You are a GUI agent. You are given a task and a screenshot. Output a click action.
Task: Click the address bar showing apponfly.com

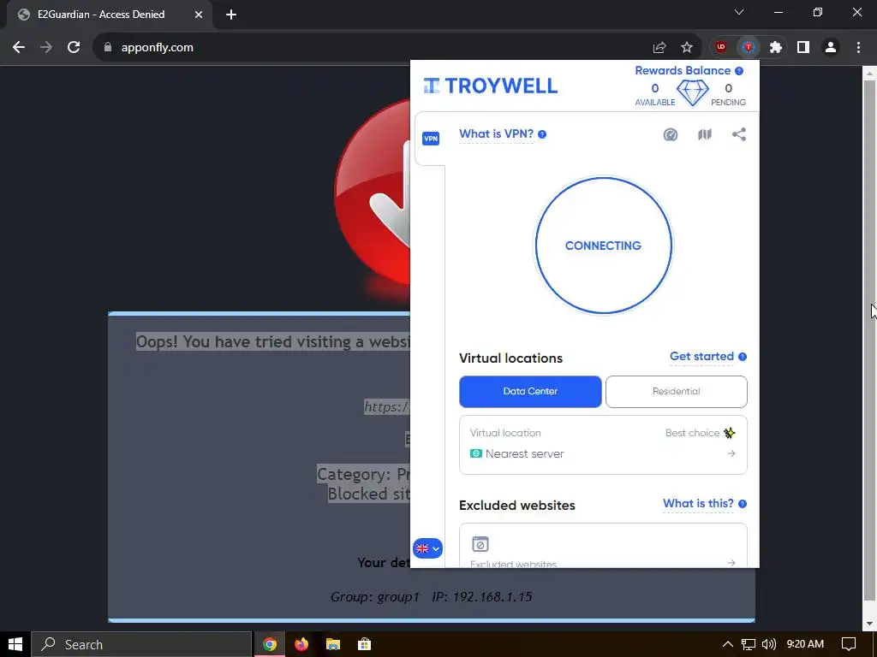click(x=369, y=48)
